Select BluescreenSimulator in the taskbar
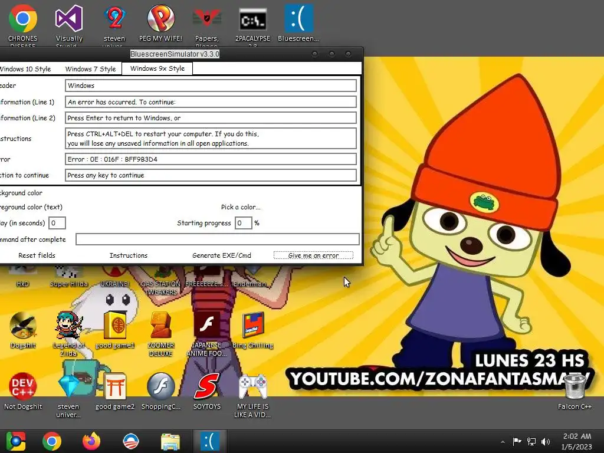The width and height of the screenshot is (604, 453). tap(210, 441)
